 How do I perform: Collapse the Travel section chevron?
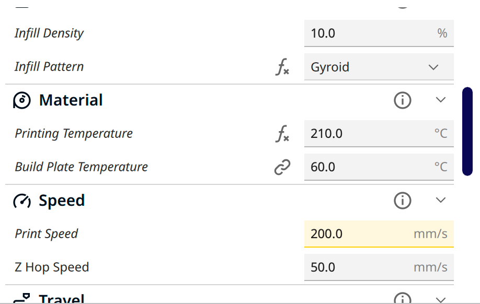click(441, 299)
